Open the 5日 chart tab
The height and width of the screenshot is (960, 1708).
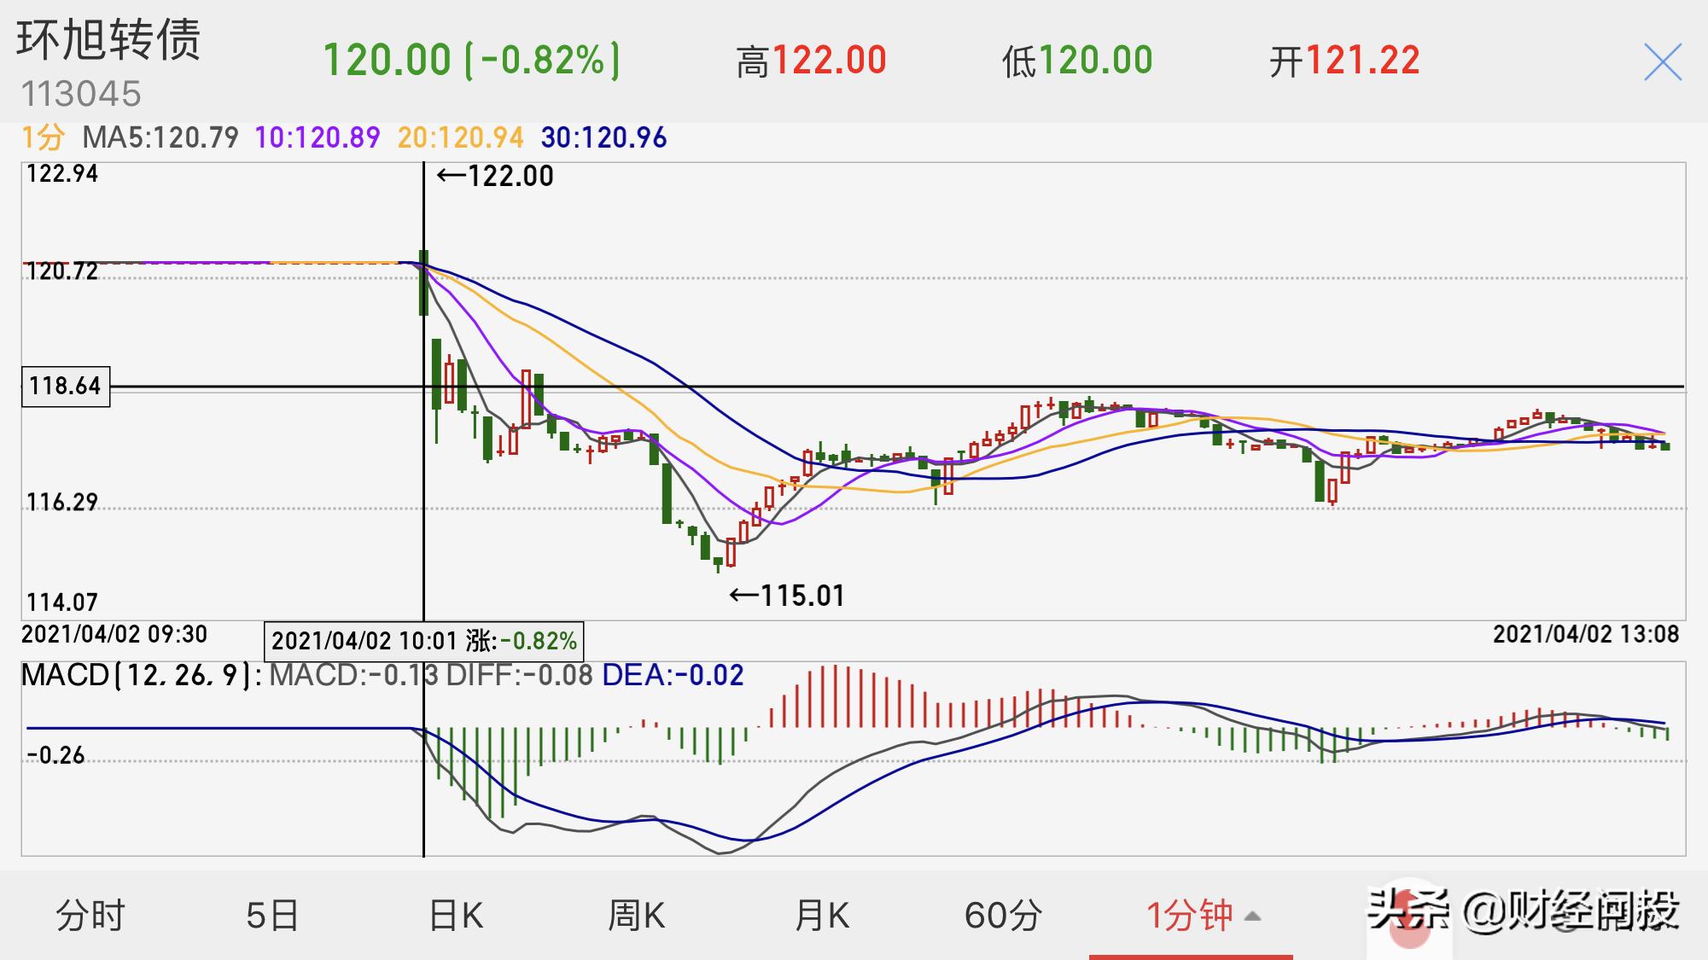tap(272, 916)
